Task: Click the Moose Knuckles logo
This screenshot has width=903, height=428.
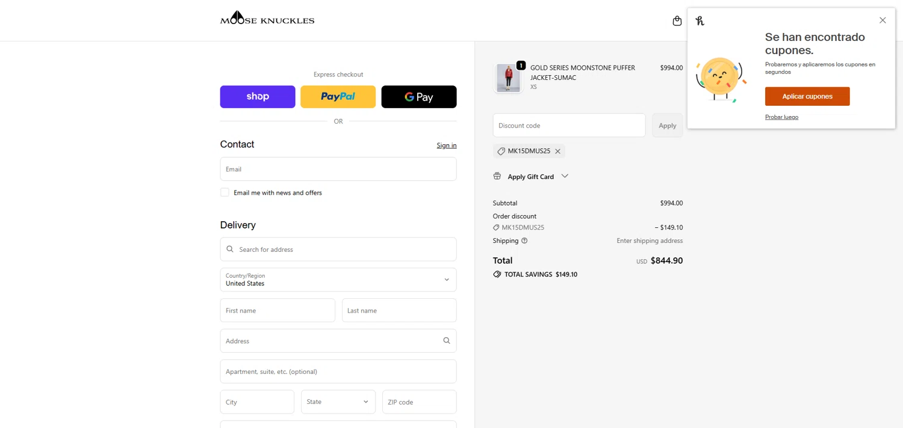Action: [267, 18]
